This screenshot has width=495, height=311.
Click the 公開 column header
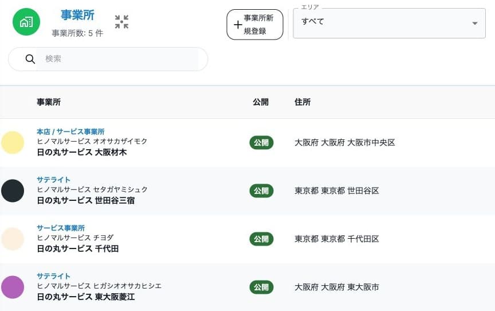261,102
